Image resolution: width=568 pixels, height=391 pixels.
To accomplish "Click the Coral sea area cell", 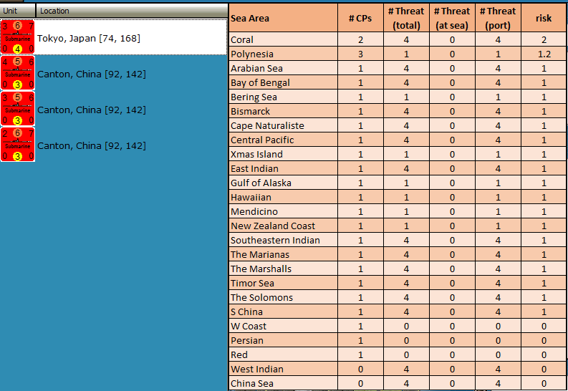I will (283, 39).
